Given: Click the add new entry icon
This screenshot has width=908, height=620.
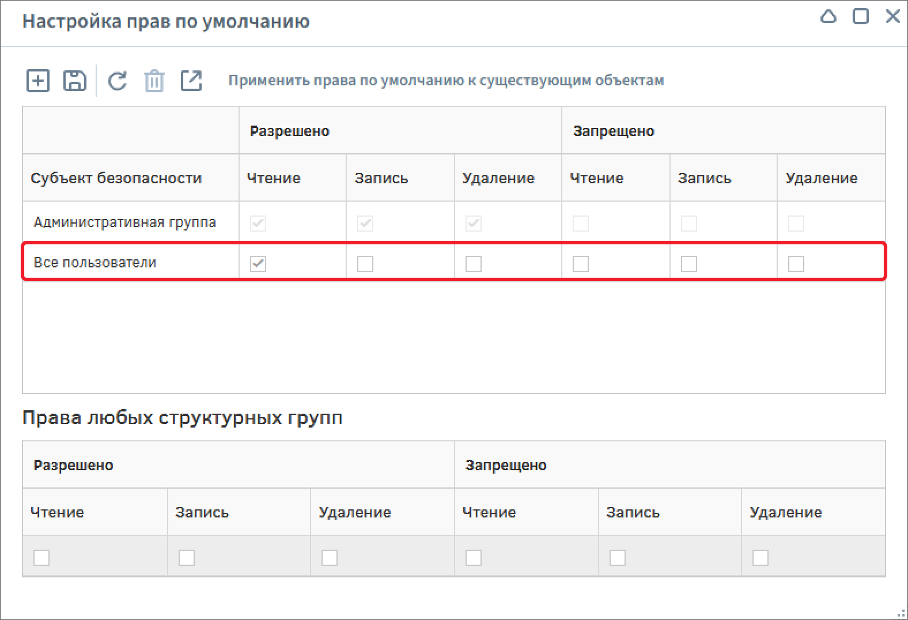Looking at the screenshot, I should pos(38,81).
